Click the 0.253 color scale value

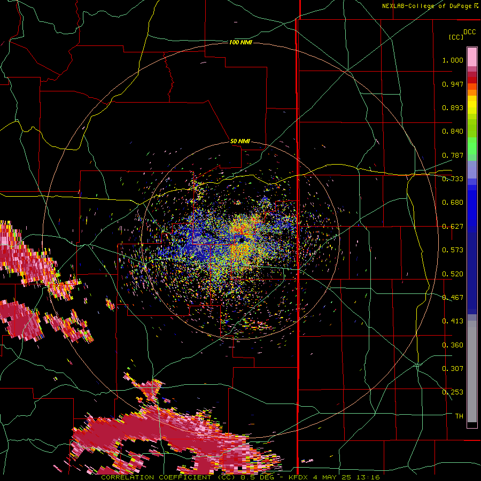[453, 392]
